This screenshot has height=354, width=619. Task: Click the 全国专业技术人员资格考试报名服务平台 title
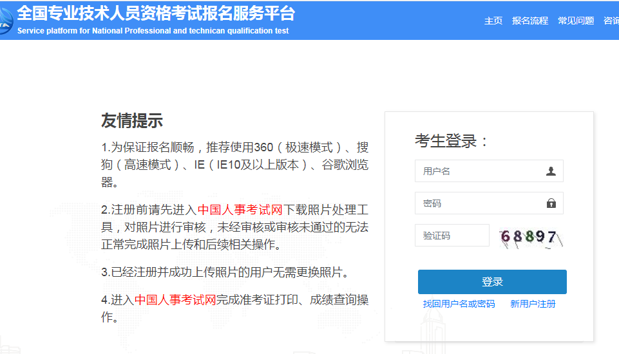click(x=156, y=13)
